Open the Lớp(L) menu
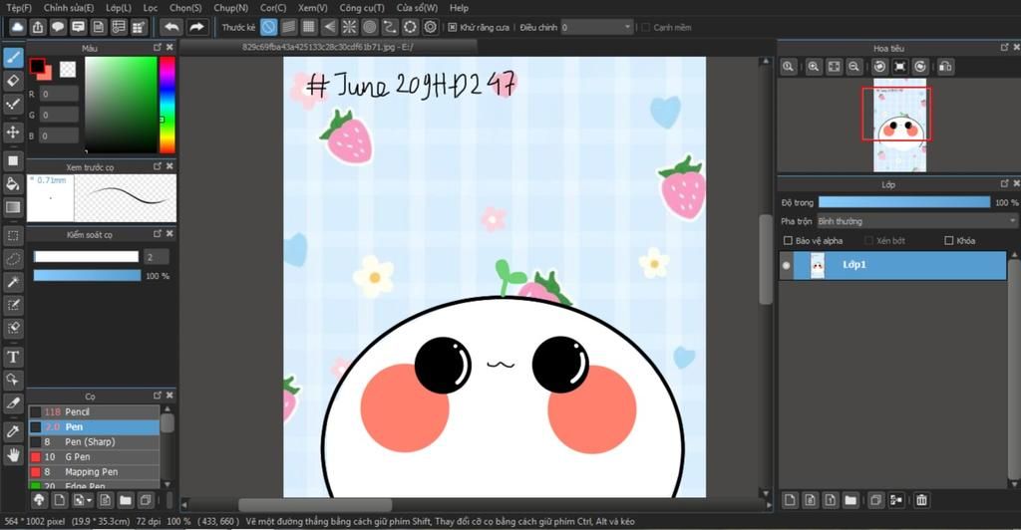 tap(118, 8)
